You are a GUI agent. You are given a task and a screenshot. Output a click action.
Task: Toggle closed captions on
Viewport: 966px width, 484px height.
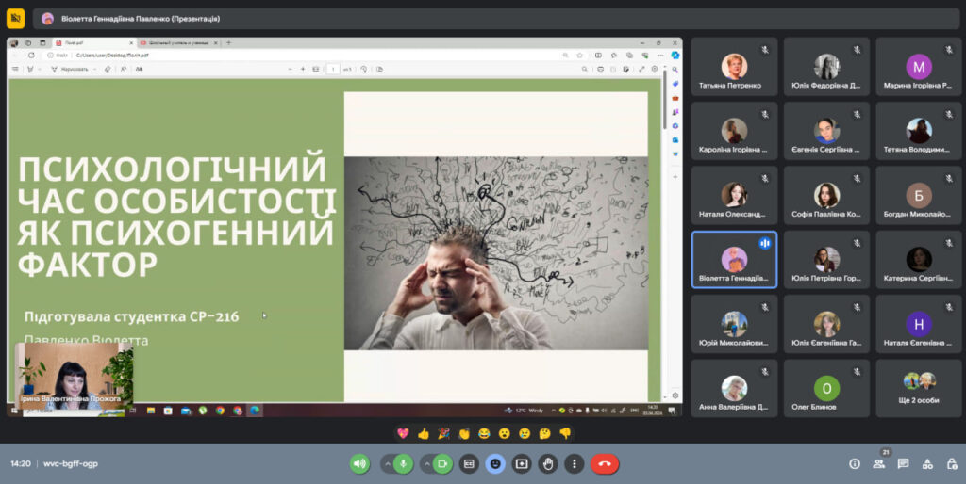(469, 463)
